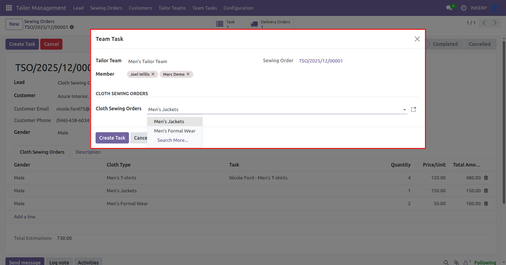
Task: Open the chat messages icon
Action: [x=449, y=8]
